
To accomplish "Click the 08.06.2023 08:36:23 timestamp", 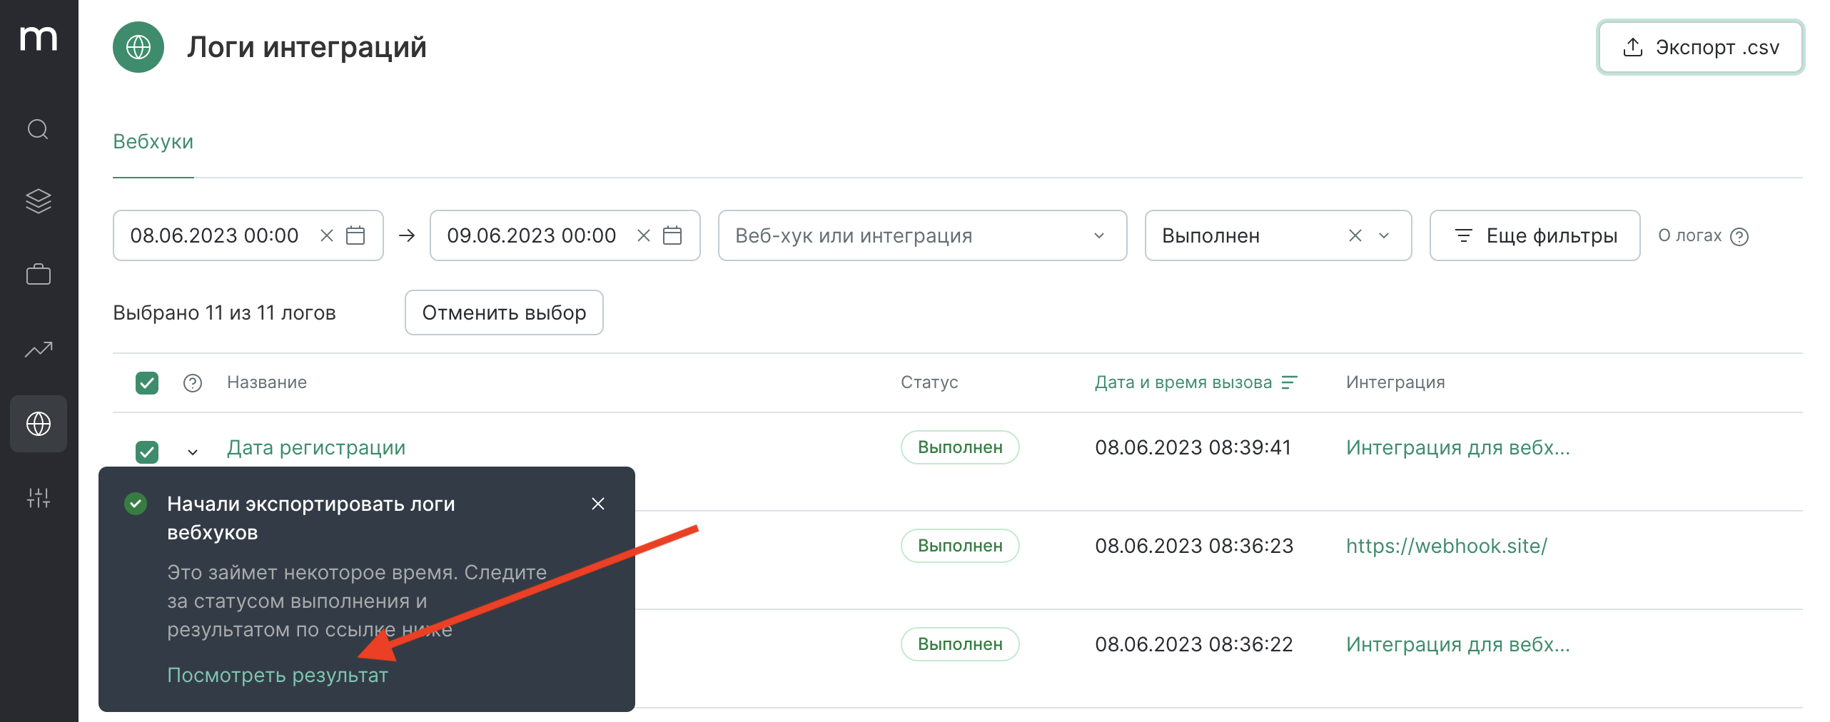I will pos(1194,546).
